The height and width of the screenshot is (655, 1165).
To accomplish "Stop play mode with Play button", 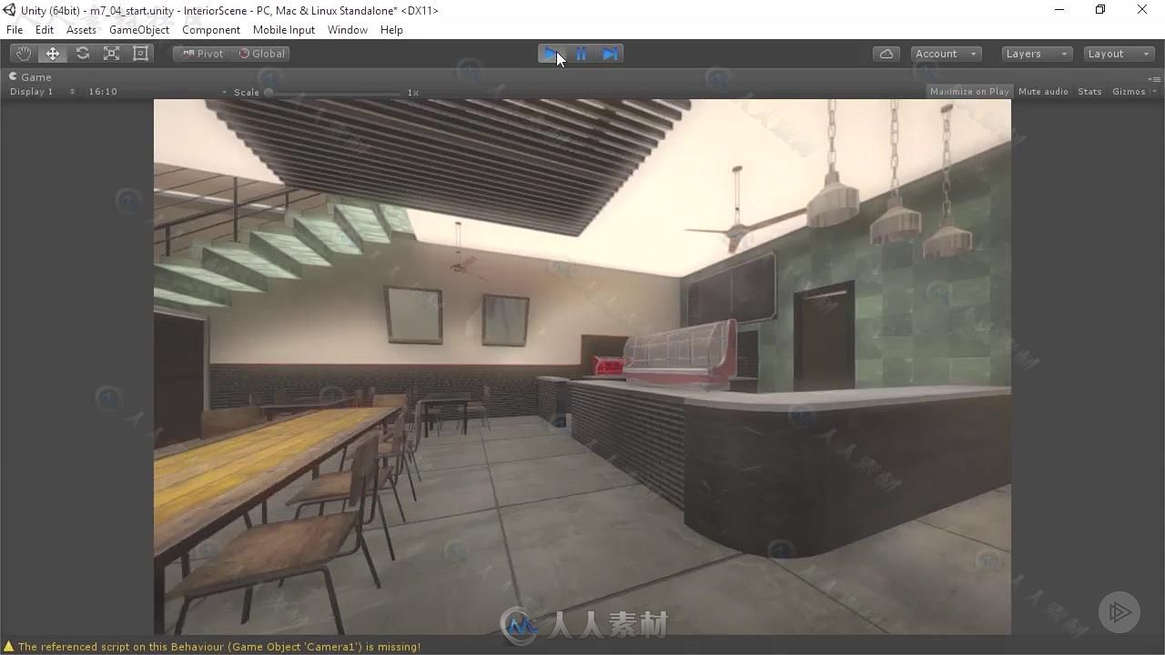I will (552, 54).
